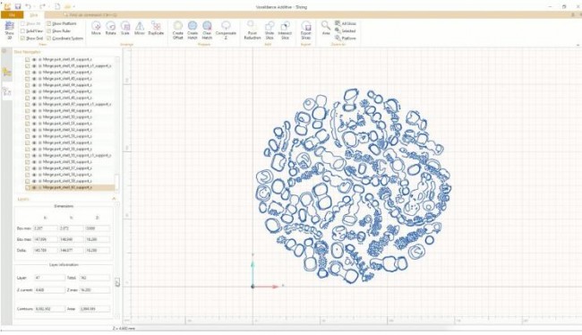Click the Clear Hatch icon
The height and width of the screenshot is (335, 582).
[x=207, y=30]
